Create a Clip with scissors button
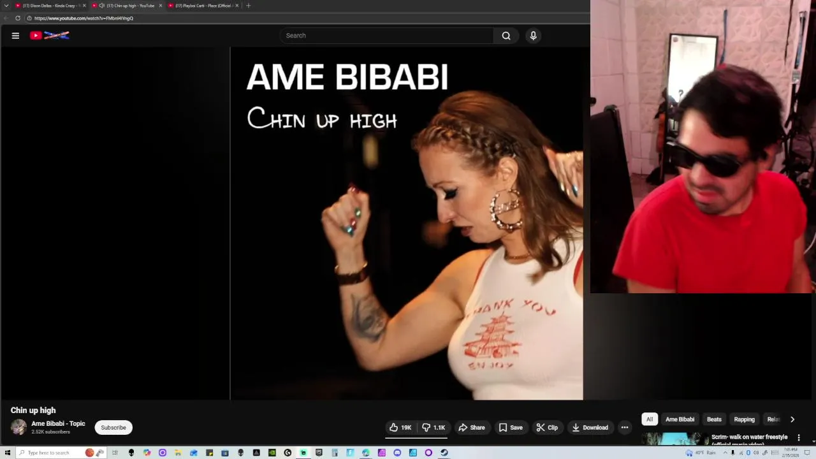This screenshot has height=459, width=816. point(547,428)
